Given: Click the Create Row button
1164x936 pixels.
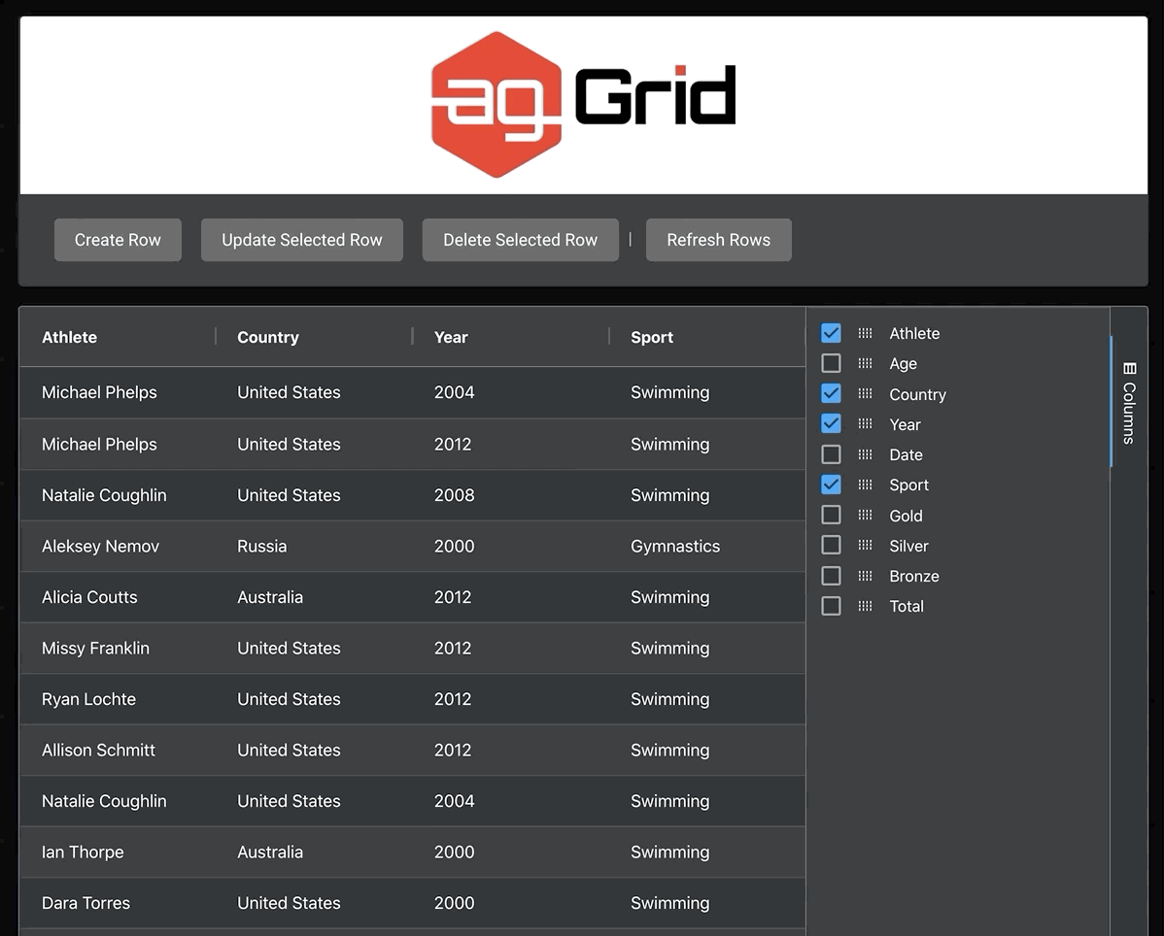Looking at the screenshot, I should pos(118,240).
